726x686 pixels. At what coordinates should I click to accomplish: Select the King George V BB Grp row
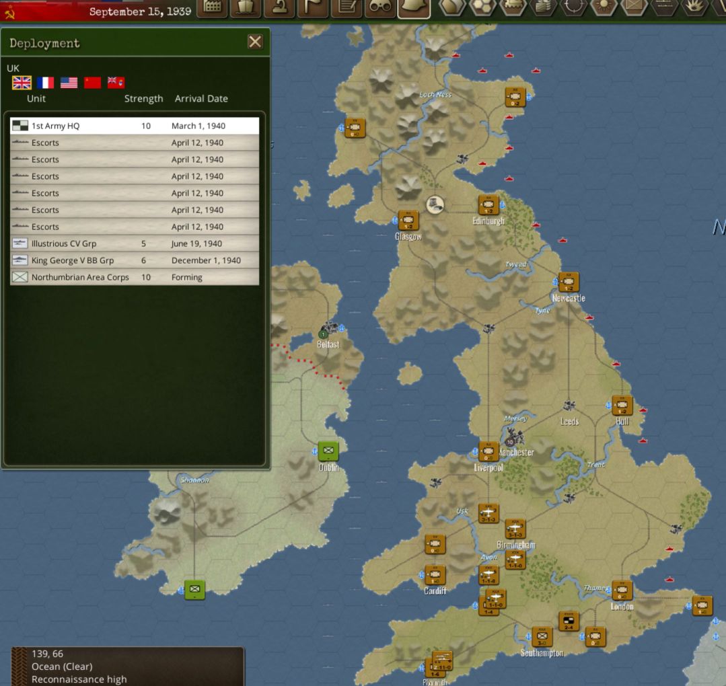(x=135, y=260)
